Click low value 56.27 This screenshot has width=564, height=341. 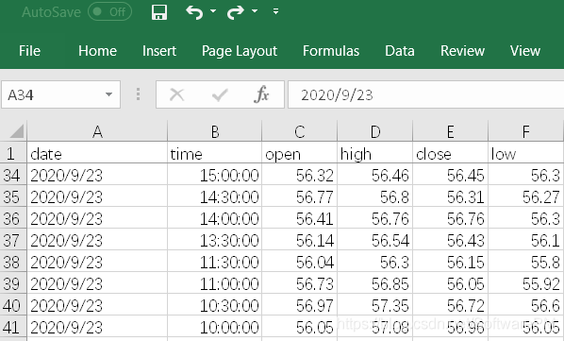(525, 196)
